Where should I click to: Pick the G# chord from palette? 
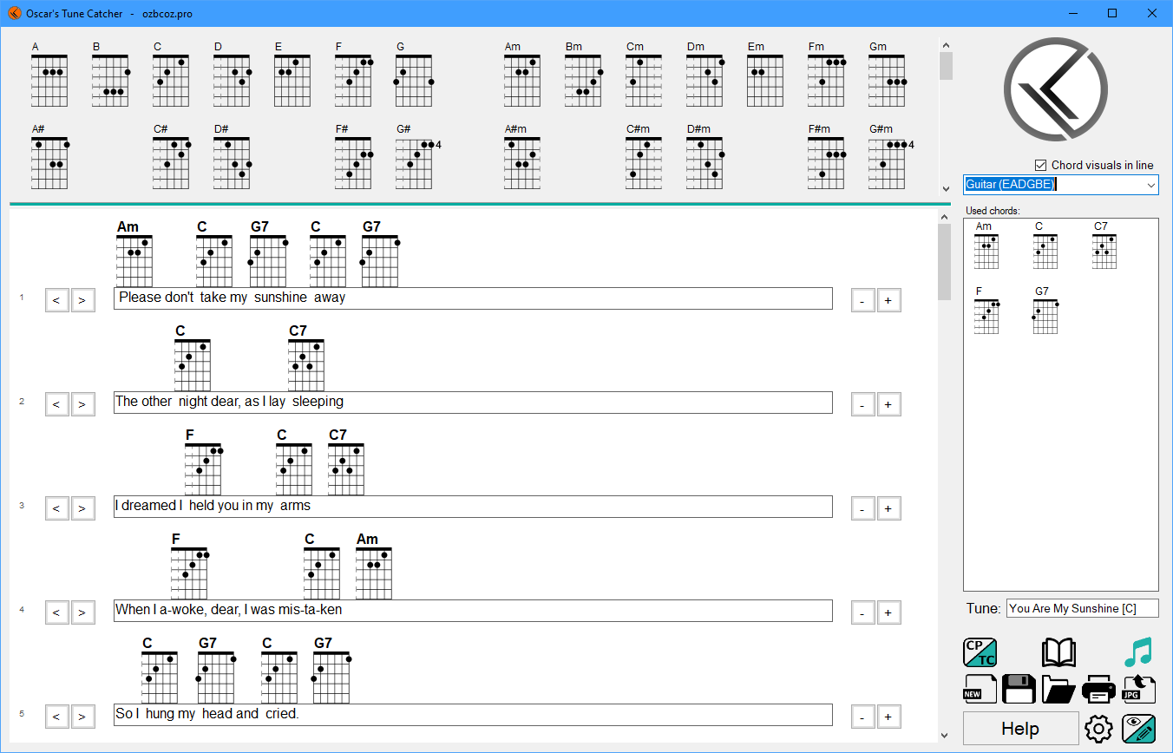(x=418, y=156)
